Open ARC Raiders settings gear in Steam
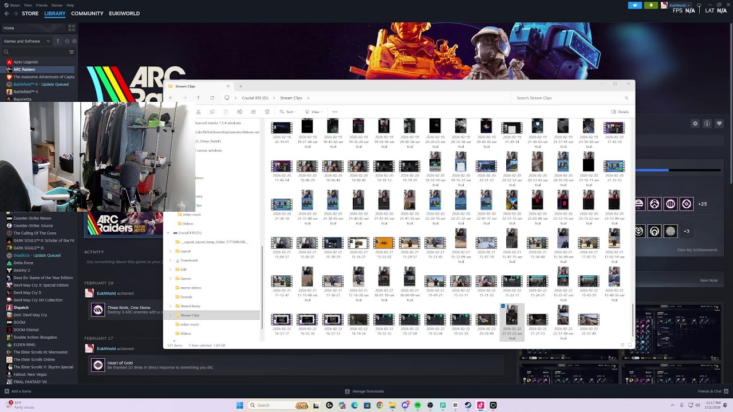This screenshot has height=412, width=733. [695, 124]
